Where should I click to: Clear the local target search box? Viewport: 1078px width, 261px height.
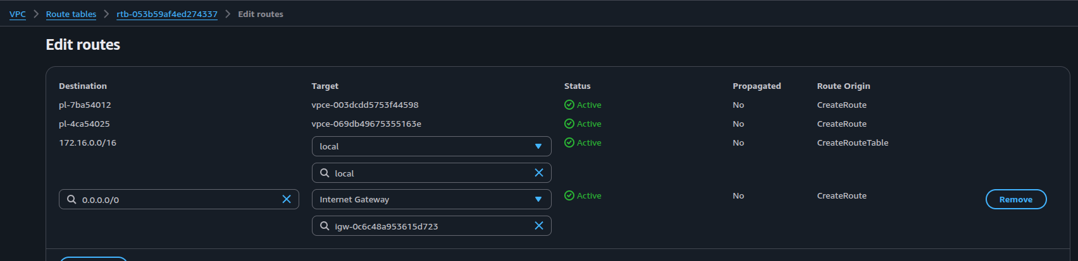tap(539, 173)
